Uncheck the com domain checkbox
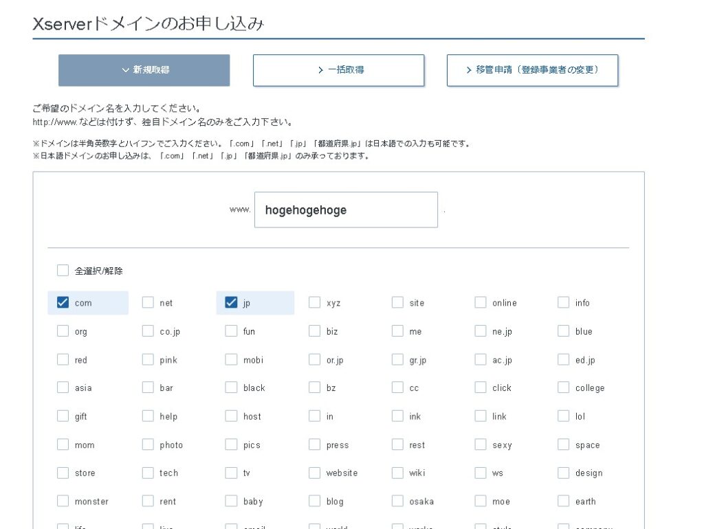 pyautogui.click(x=63, y=302)
